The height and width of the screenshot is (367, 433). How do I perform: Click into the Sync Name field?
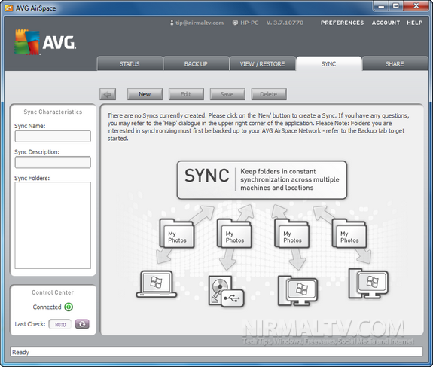[53, 136]
